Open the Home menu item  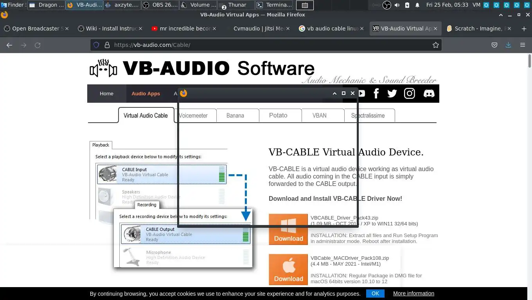tap(106, 93)
